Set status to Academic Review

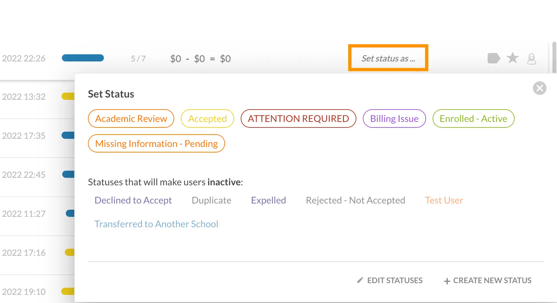(x=131, y=119)
